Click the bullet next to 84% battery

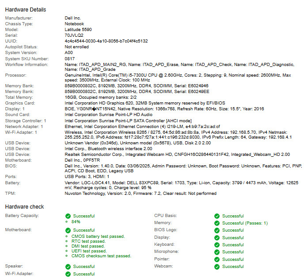[x=66, y=222]
